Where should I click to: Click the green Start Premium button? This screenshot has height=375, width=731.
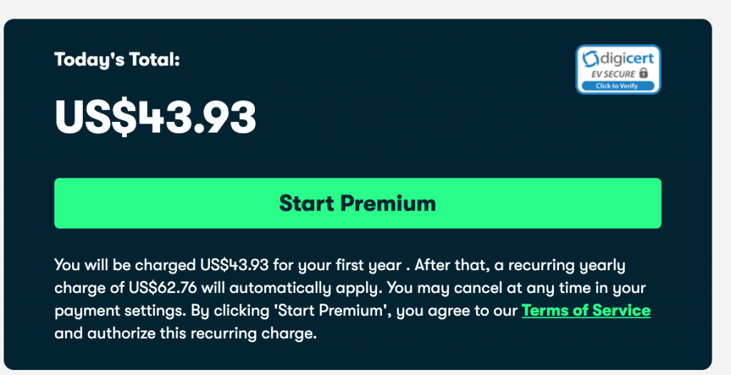358,203
